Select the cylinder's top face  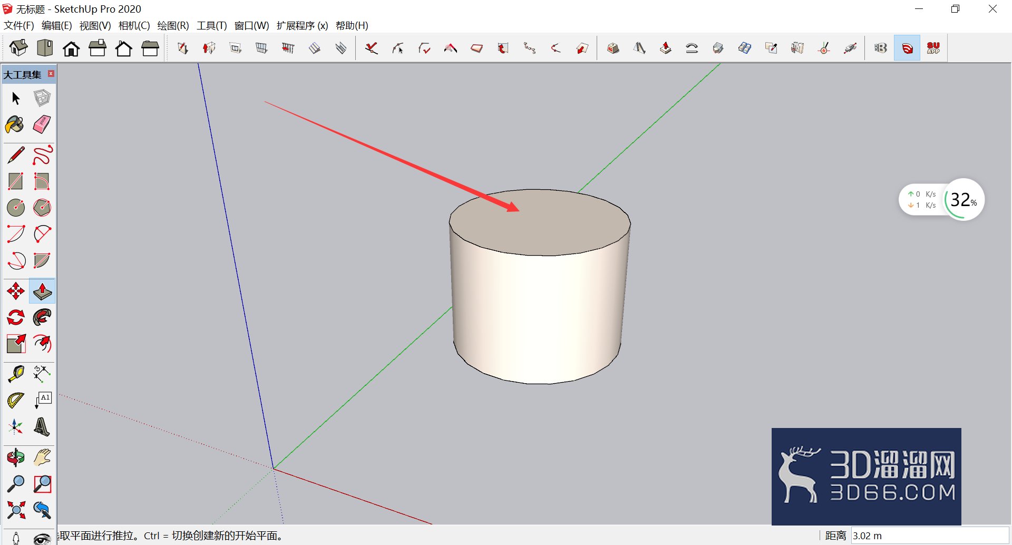[540, 222]
